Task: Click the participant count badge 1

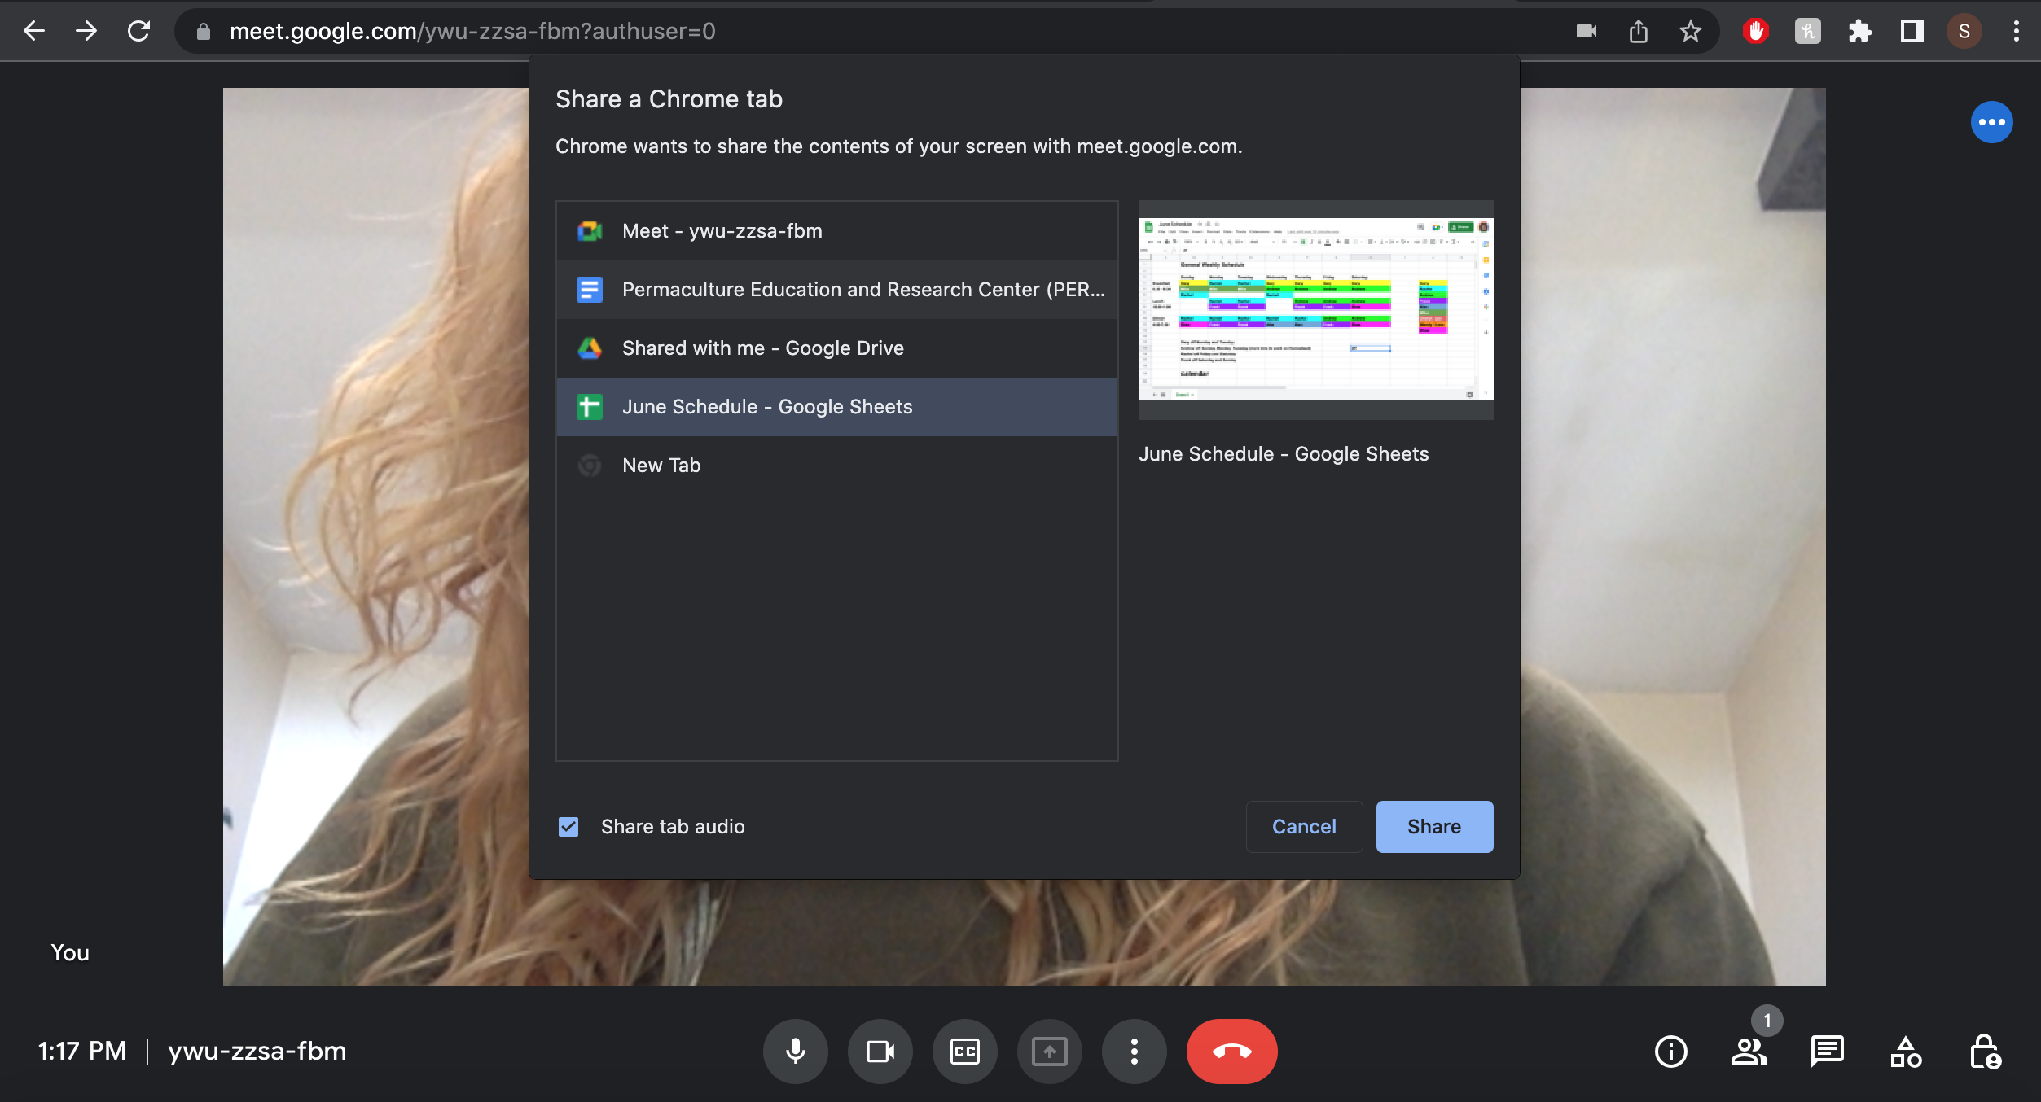Action: (1767, 1021)
